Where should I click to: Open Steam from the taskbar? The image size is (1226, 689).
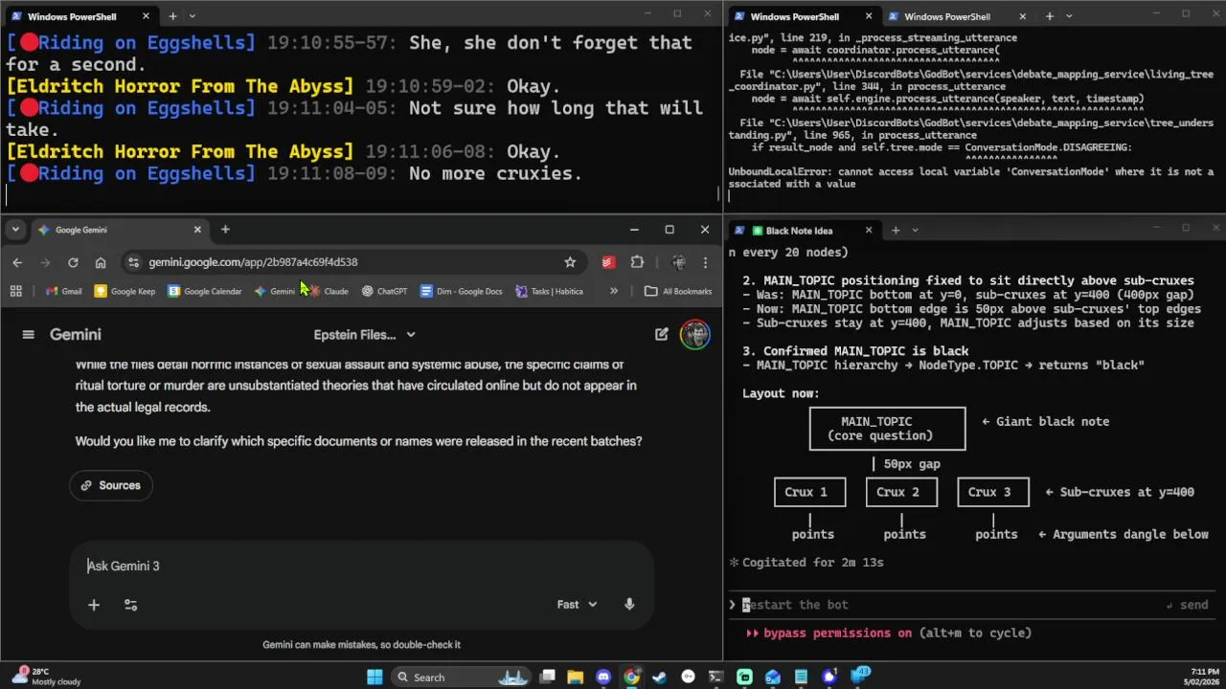tap(659, 677)
